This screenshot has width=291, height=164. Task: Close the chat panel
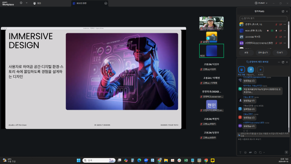point(287,62)
